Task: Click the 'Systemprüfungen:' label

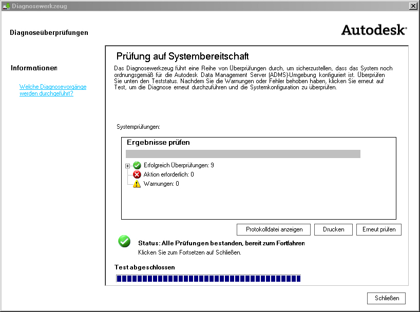Action: [138, 127]
